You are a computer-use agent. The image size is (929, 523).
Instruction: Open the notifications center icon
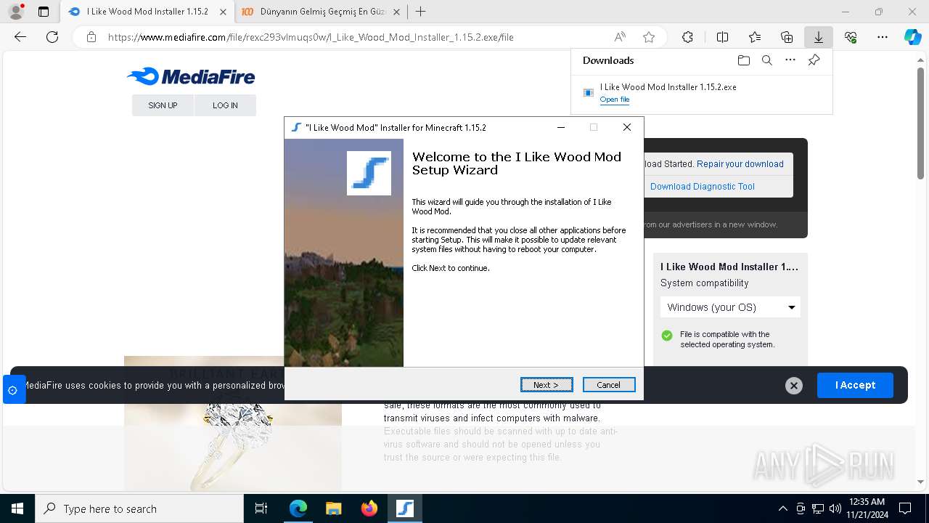coord(905,508)
